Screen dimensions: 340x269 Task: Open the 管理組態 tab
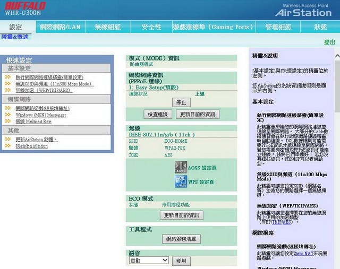[278, 27]
